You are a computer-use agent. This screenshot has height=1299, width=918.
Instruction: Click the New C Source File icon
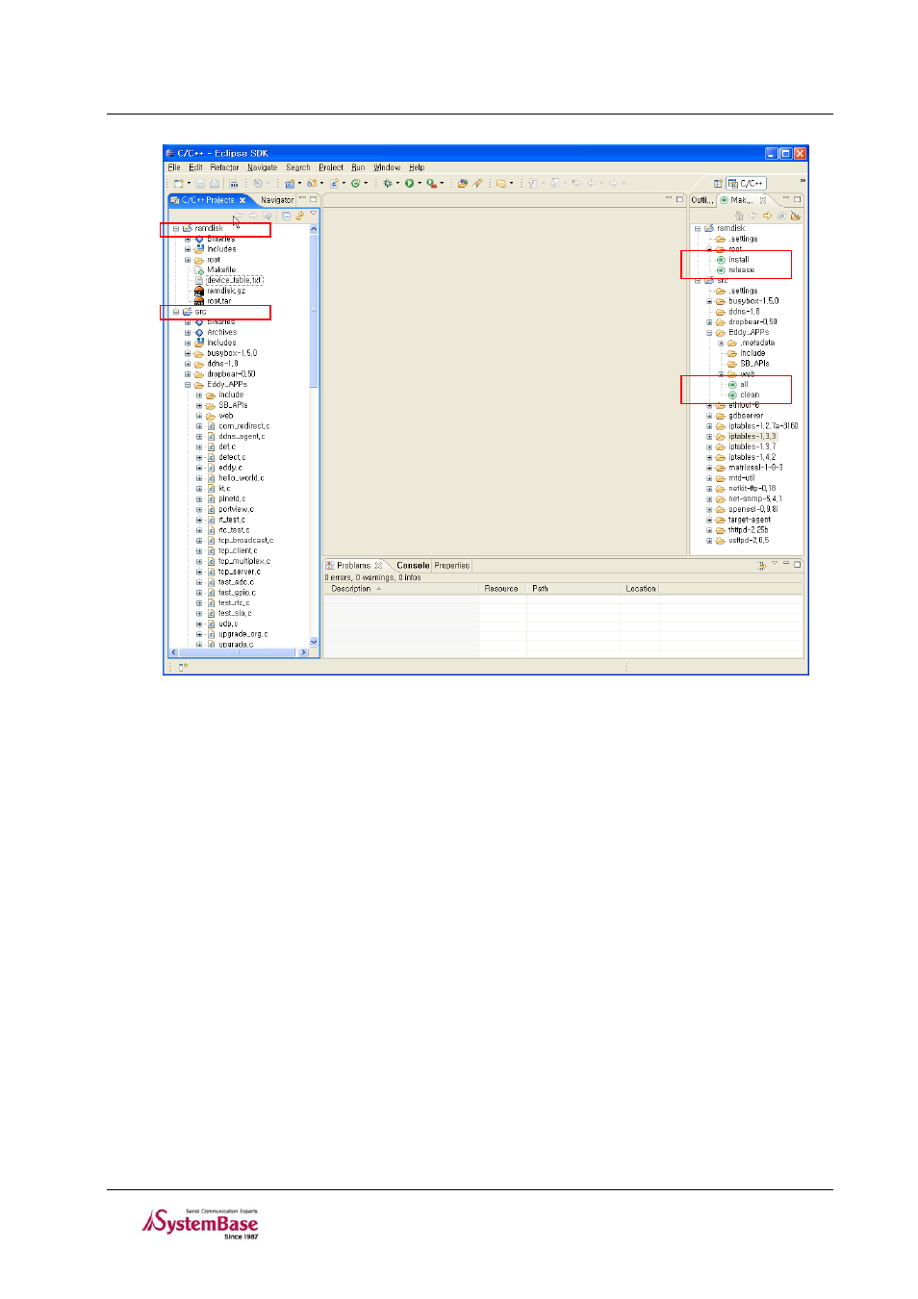(x=334, y=183)
